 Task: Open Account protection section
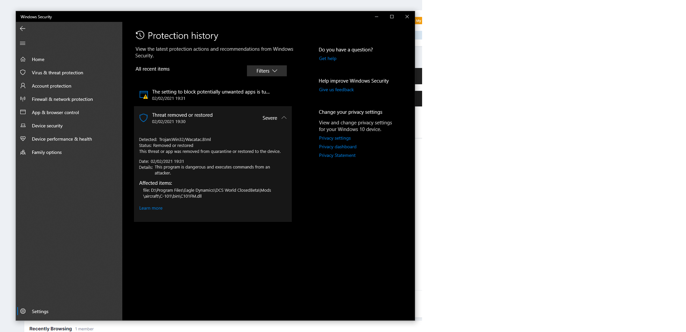point(69,86)
